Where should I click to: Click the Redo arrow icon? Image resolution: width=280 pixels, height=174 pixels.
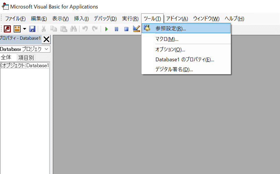(x=95, y=29)
